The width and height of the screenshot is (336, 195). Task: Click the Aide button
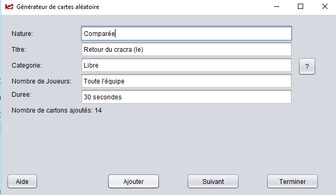click(x=22, y=181)
